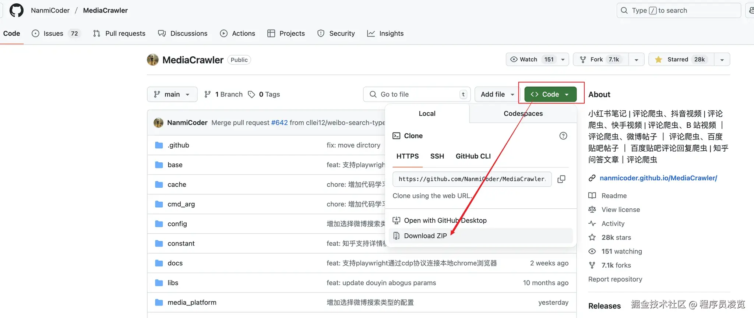Click the docs folder icon
The height and width of the screenshot is (318, 754).
pyautogui.click(x=159, y=263)
